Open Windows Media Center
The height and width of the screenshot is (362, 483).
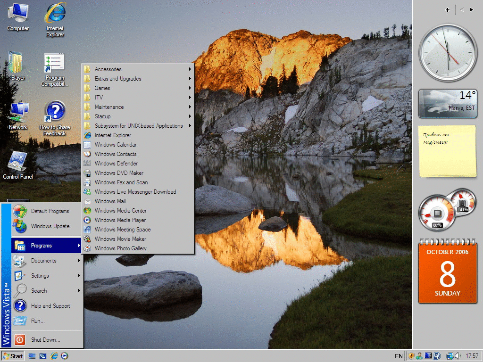[138, 211]
